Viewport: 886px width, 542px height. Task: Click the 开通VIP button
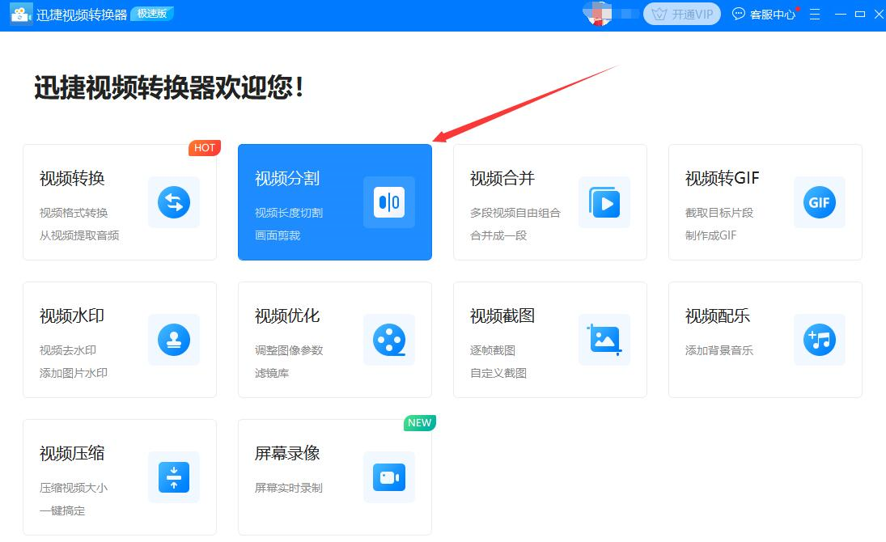(x=682, y=14)
